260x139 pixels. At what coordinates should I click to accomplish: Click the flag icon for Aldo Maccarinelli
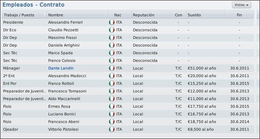click(x=112, y=99)
